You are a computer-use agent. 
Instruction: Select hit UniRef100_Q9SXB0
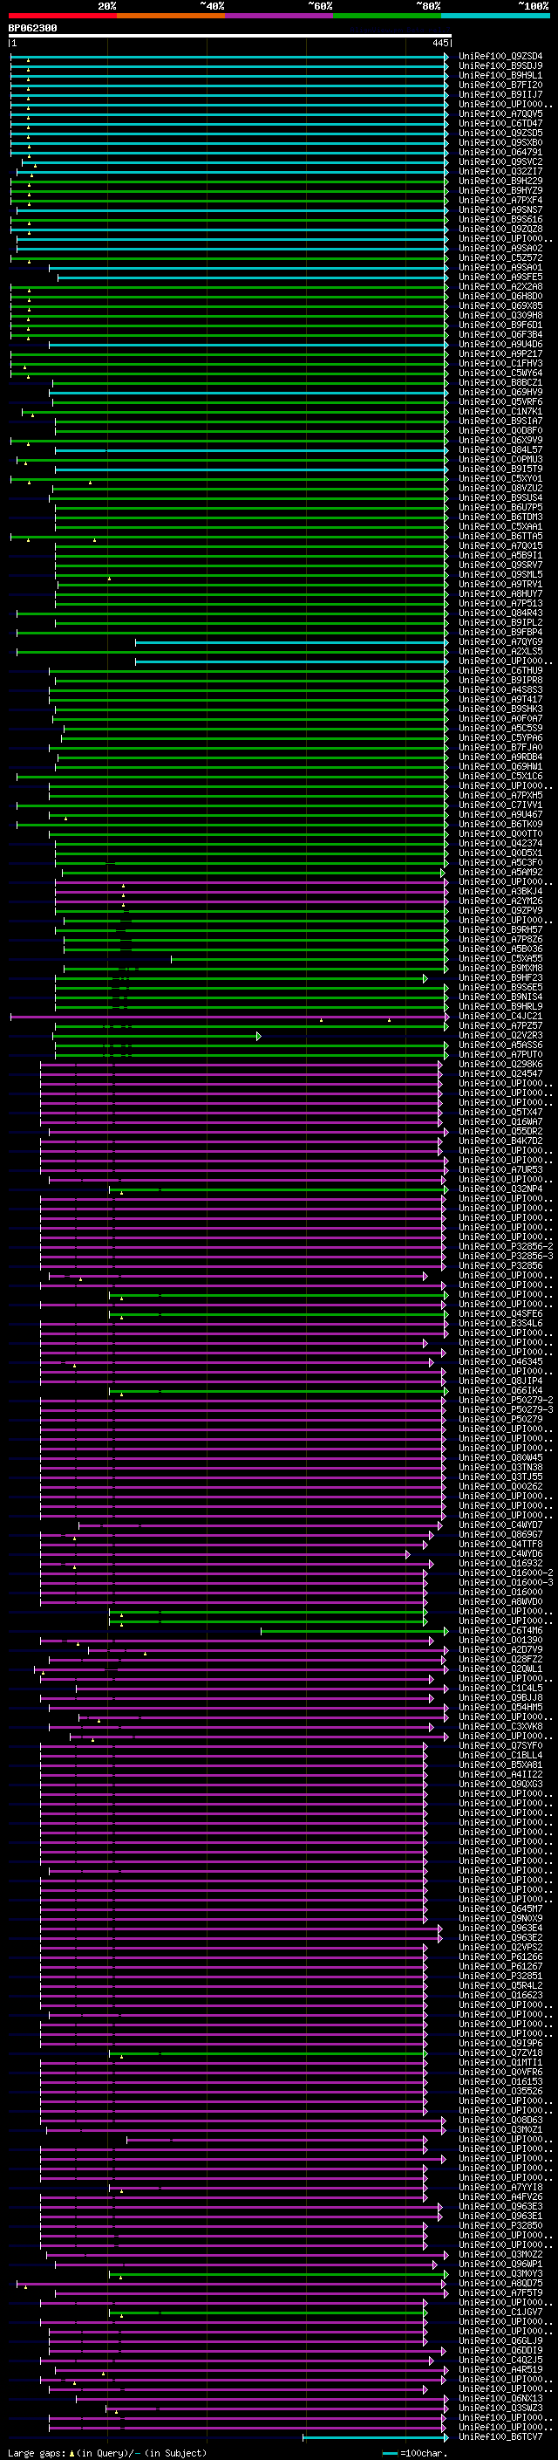coord(500,143)
